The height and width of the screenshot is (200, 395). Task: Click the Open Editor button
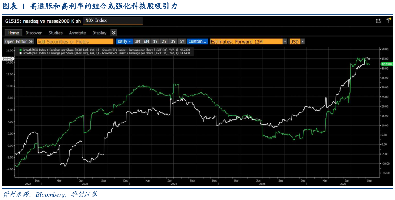tap(19, 41)
